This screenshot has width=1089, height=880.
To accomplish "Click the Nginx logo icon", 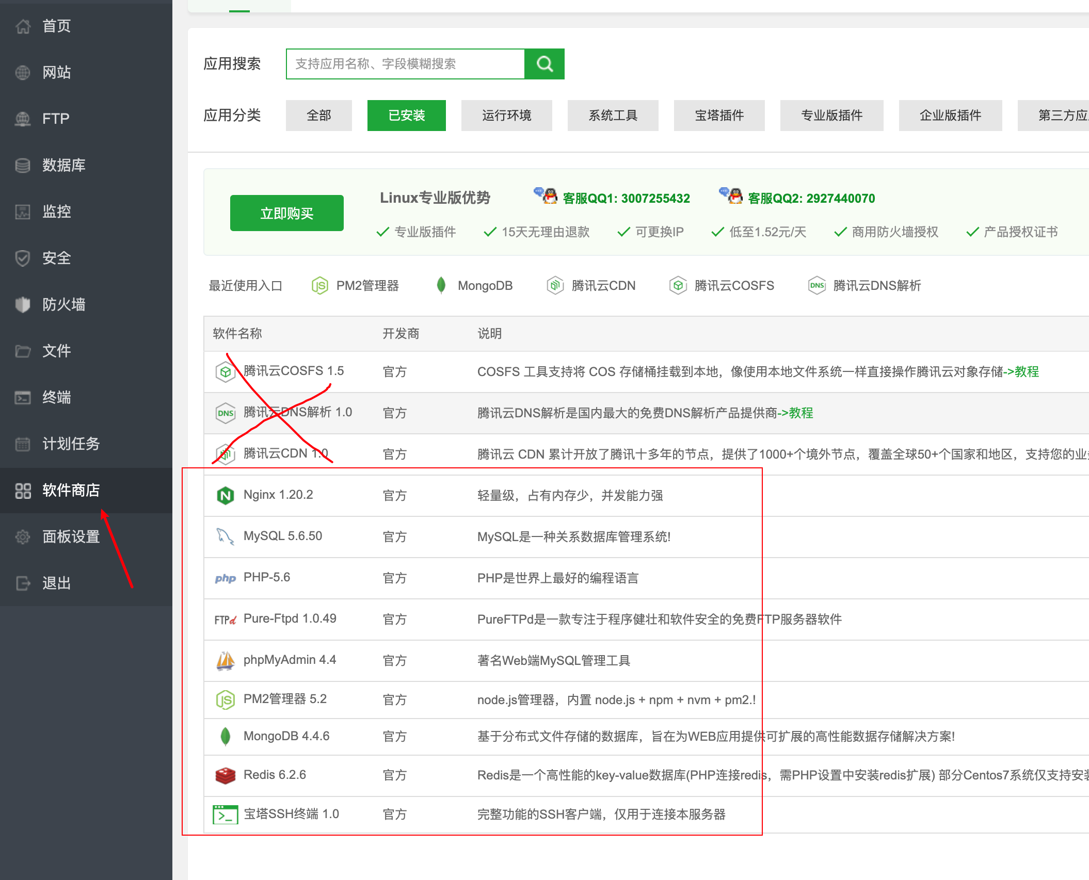I will [226, 496].
